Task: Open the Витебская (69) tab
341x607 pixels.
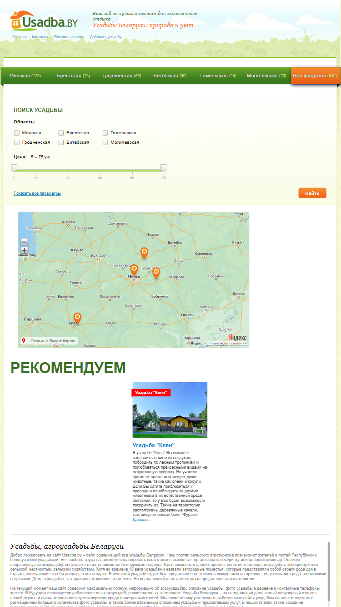Action: [170, 76]
